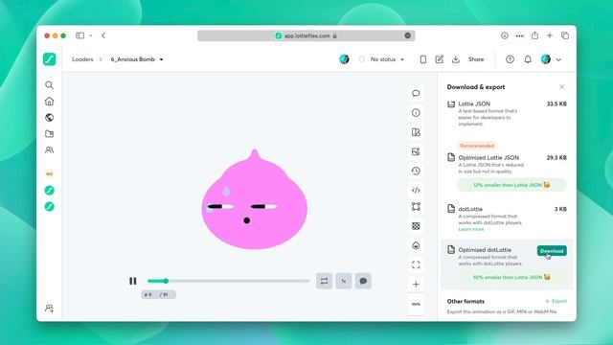Open the Safari share icon
This screenshot has width=613, height=345.
click(534, 35)
